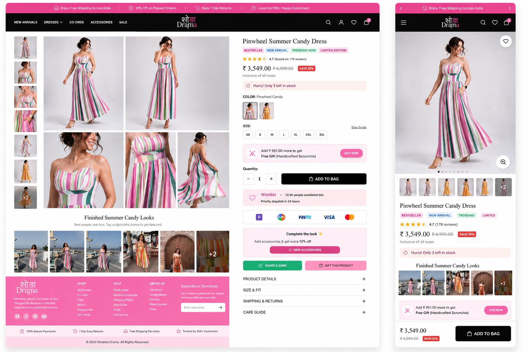Expand Shipping & Returns accordion
Image resolution: width=528 pixels, height=352 pixels.
tap(305, 301)
